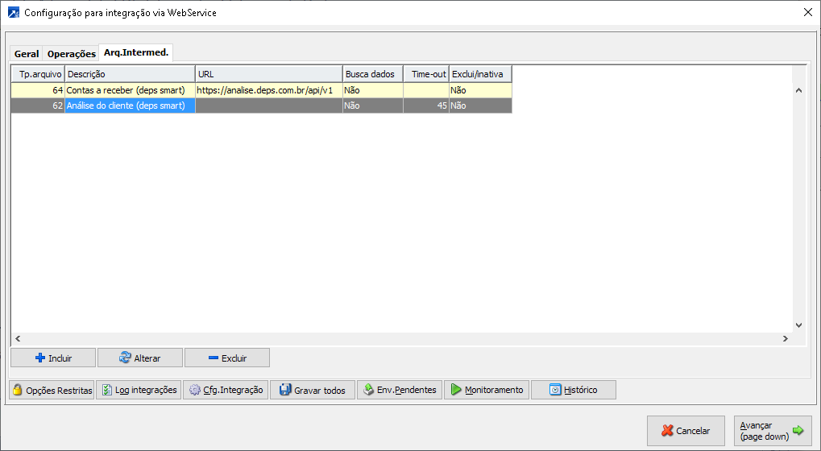This screenshot has width=821, height=451.
Task: Sort by Descrição column header
Action: click(x=130, y=74)
